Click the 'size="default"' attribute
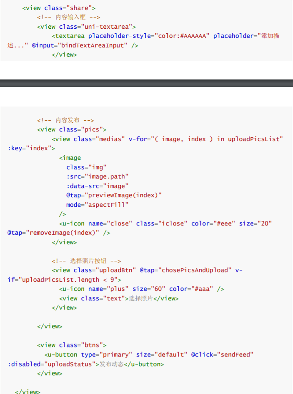Viewport: 293px width, 394px height. click(x=162, y=355)
